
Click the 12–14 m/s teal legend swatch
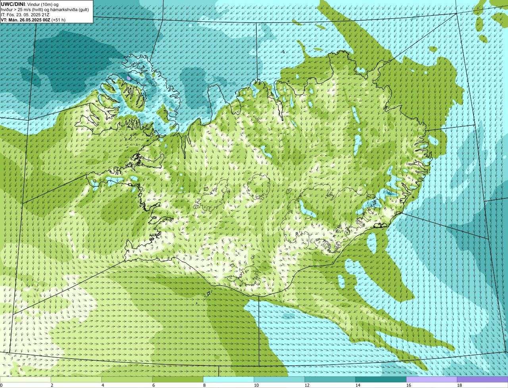[x=330, y=380]
